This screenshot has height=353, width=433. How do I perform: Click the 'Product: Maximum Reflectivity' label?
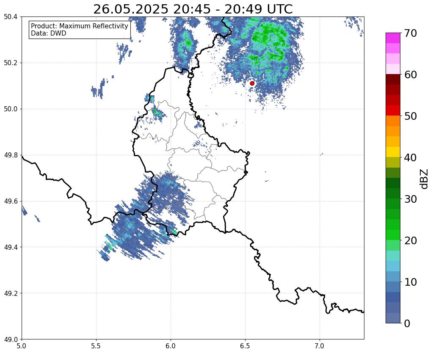tap(80, 26)
